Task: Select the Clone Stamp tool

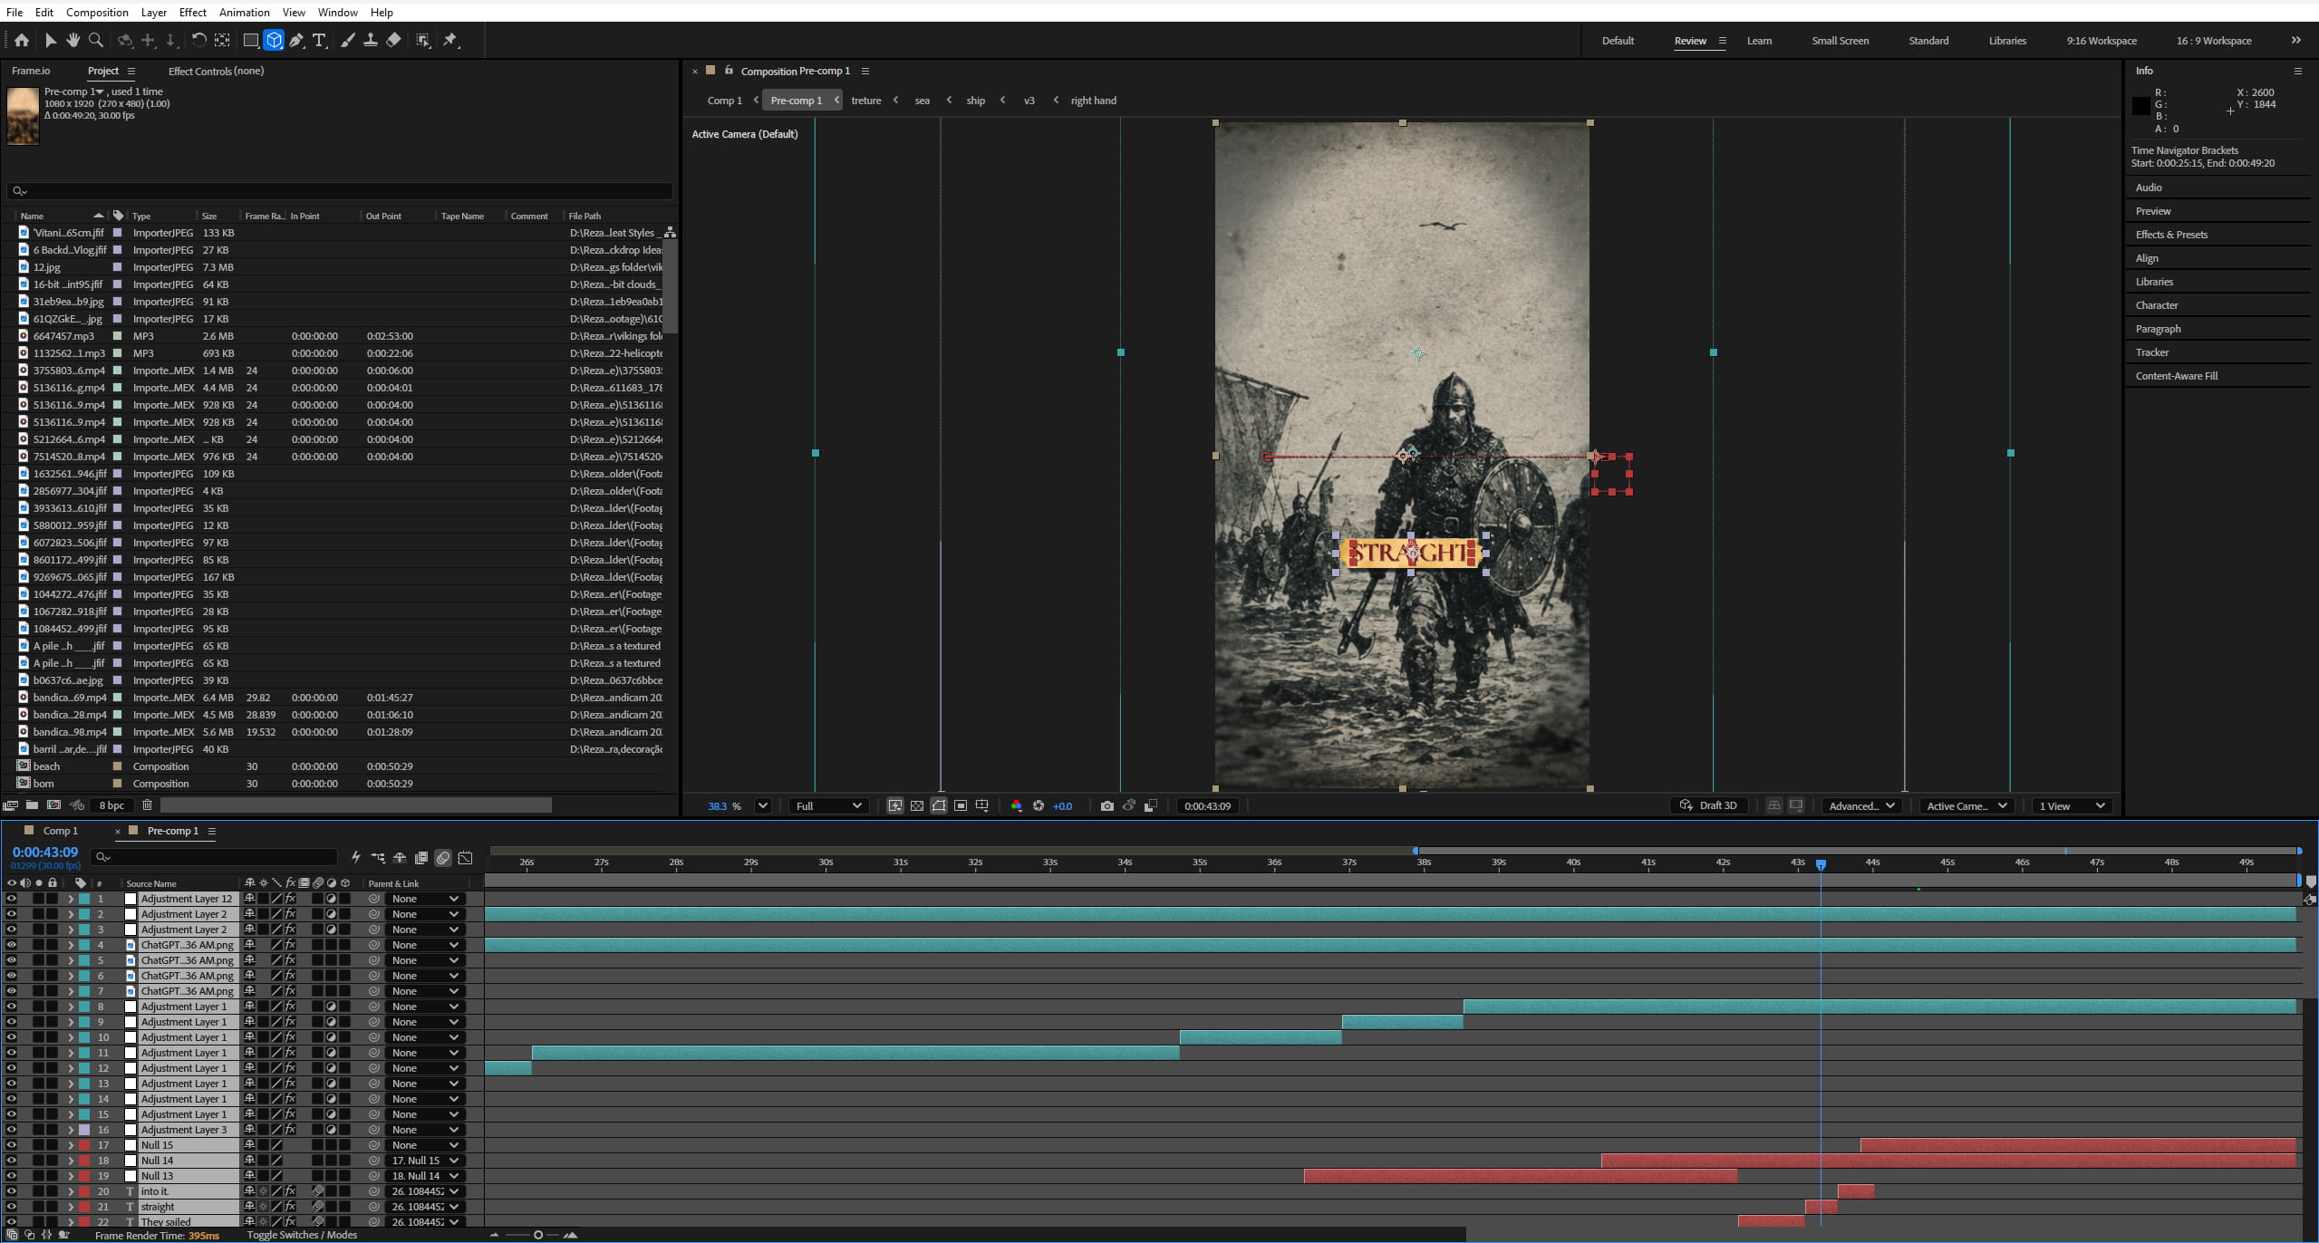Action: [x=371, y=41]
